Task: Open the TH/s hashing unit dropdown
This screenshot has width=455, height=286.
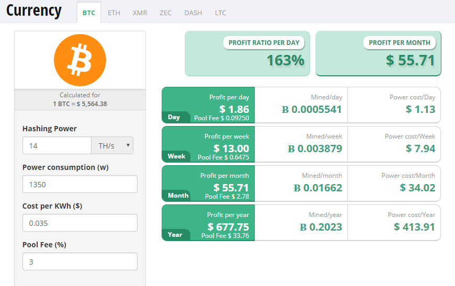Action: (x=112, y=145)
